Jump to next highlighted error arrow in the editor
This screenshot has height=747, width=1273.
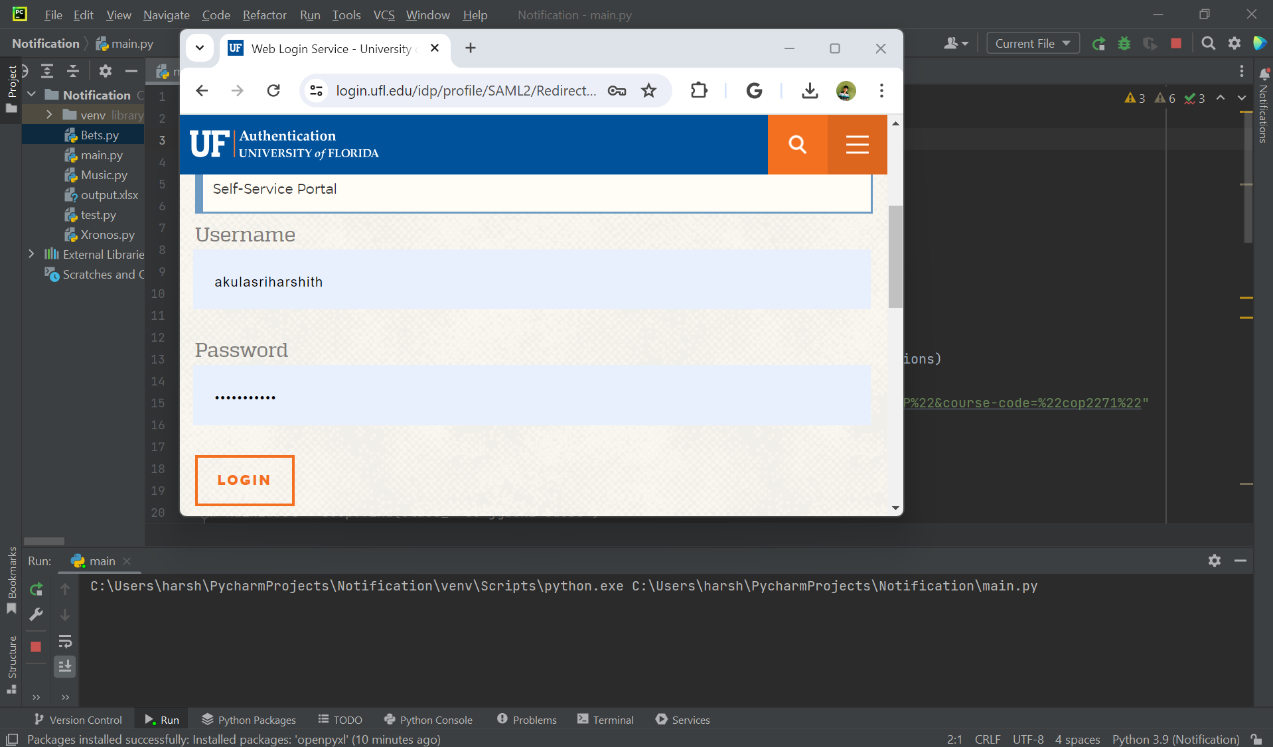[x=1241, y=98]
